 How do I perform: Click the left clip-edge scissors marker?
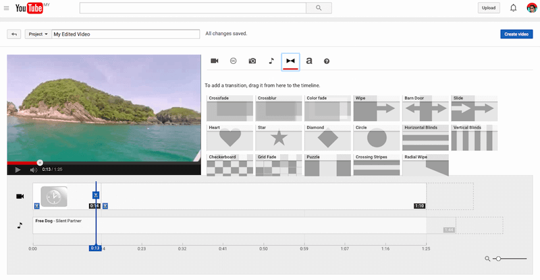click(37, 206)
